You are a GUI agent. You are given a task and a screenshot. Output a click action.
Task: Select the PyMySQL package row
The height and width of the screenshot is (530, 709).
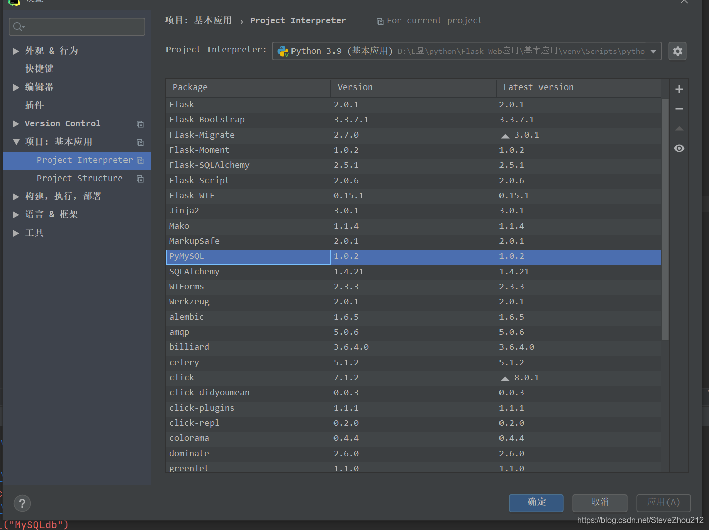point(414,257)
